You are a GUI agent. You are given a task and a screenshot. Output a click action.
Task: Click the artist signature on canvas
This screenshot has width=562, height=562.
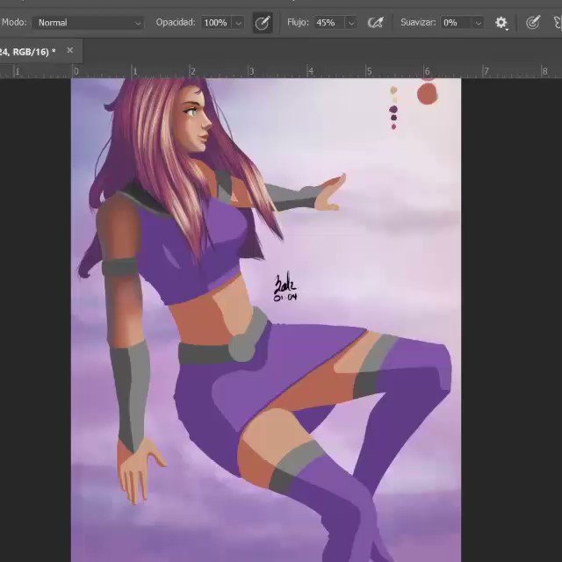285,287
